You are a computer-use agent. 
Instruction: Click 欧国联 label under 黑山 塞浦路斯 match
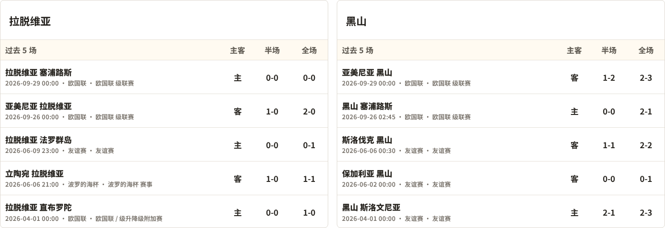414,117
